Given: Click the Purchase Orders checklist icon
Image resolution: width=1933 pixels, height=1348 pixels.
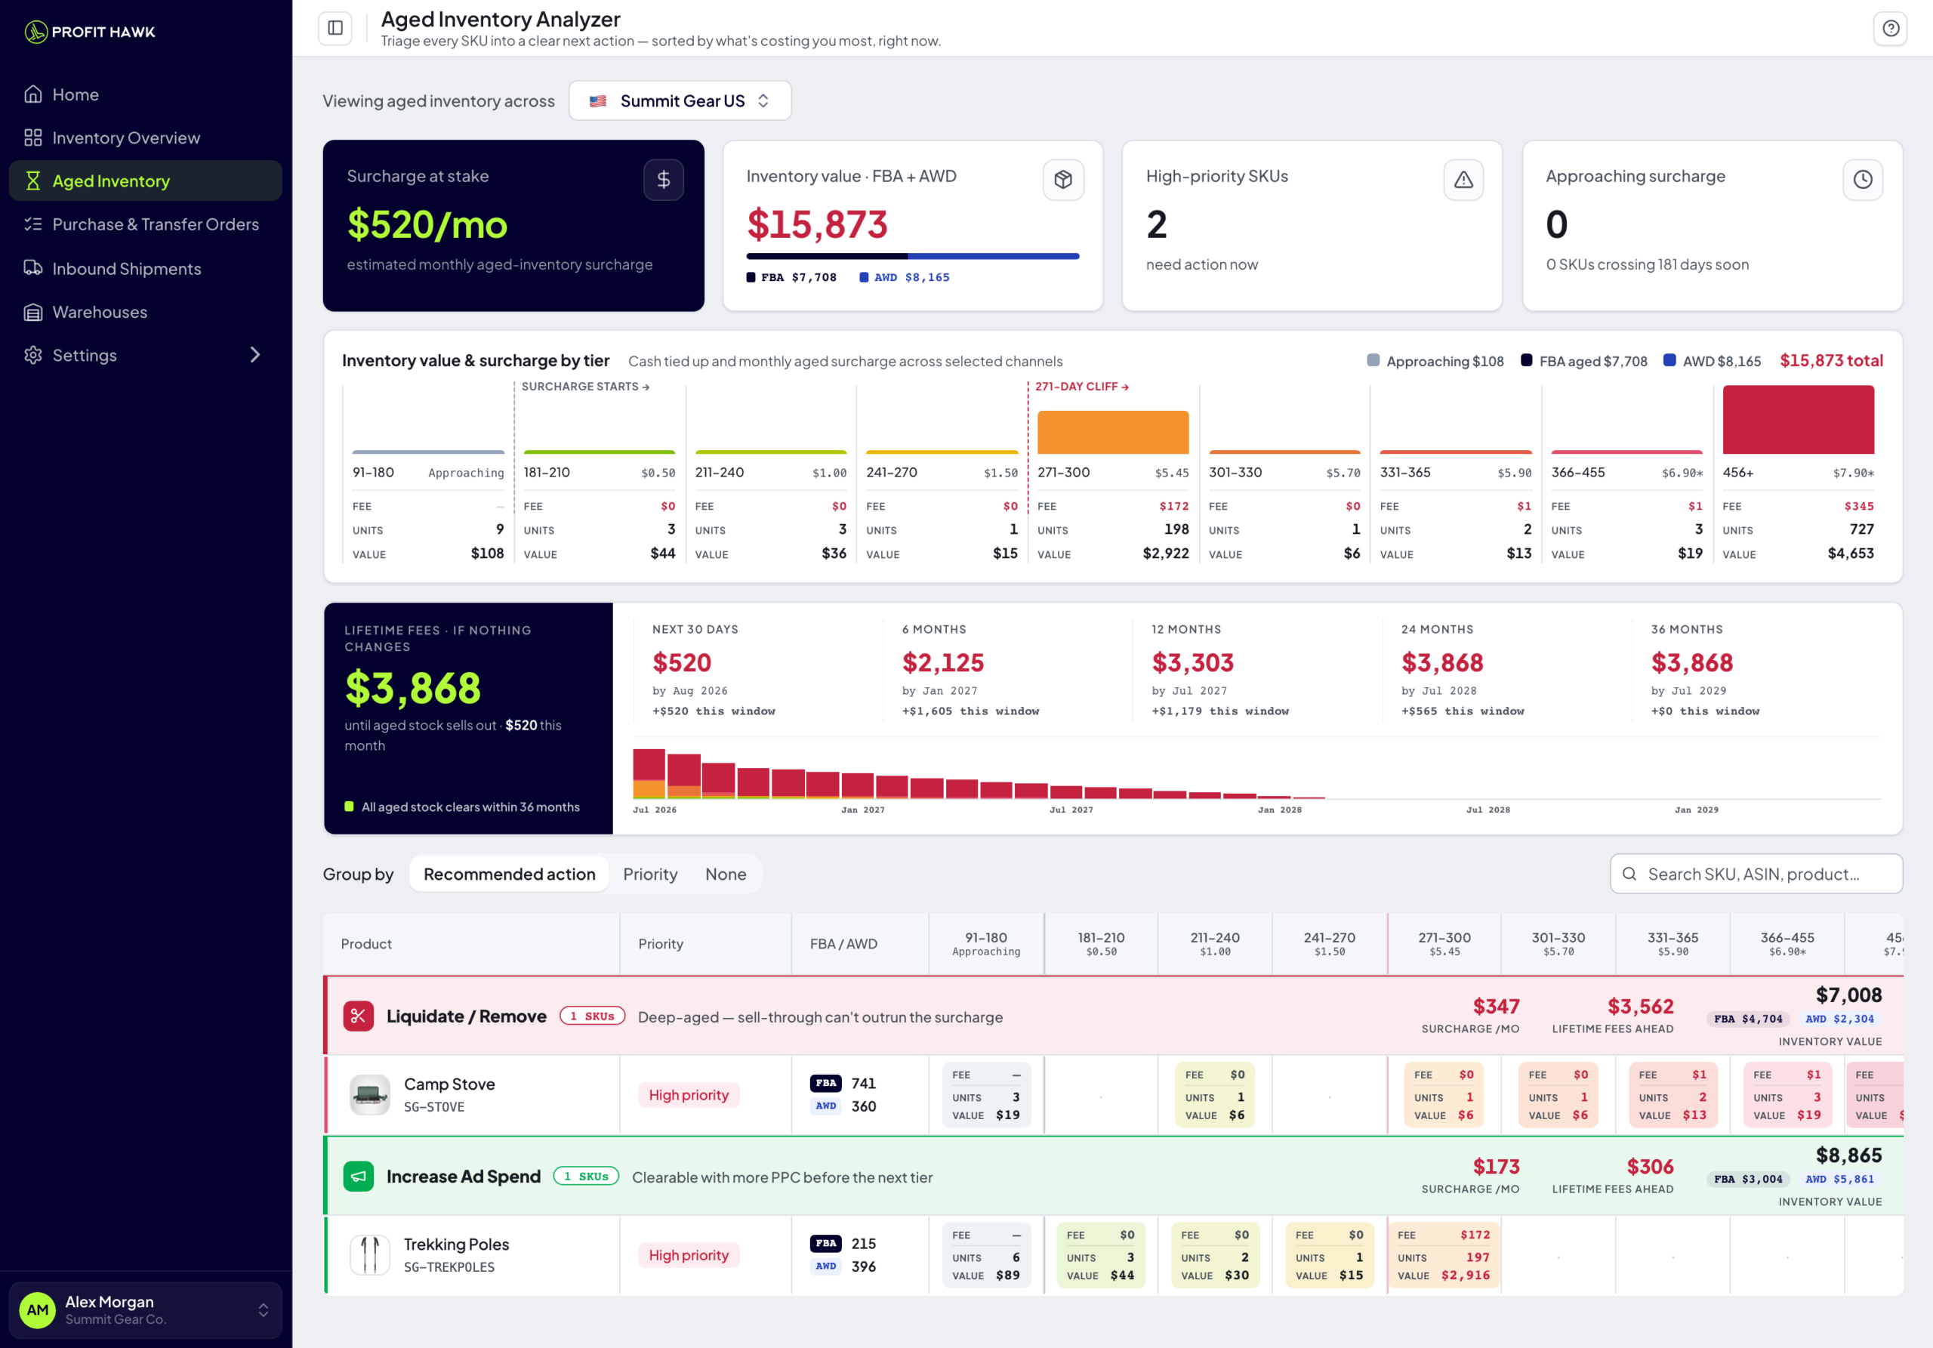Looking at the screenshot, I should [x=34, y=225].
